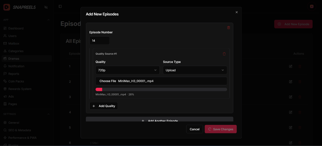Click the delete icon for episode 4
This screenshot has height=146, width=322.
[300, 112]
